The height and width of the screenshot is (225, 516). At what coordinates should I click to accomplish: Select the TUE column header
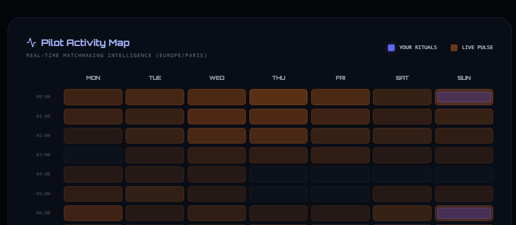(155, 78)
